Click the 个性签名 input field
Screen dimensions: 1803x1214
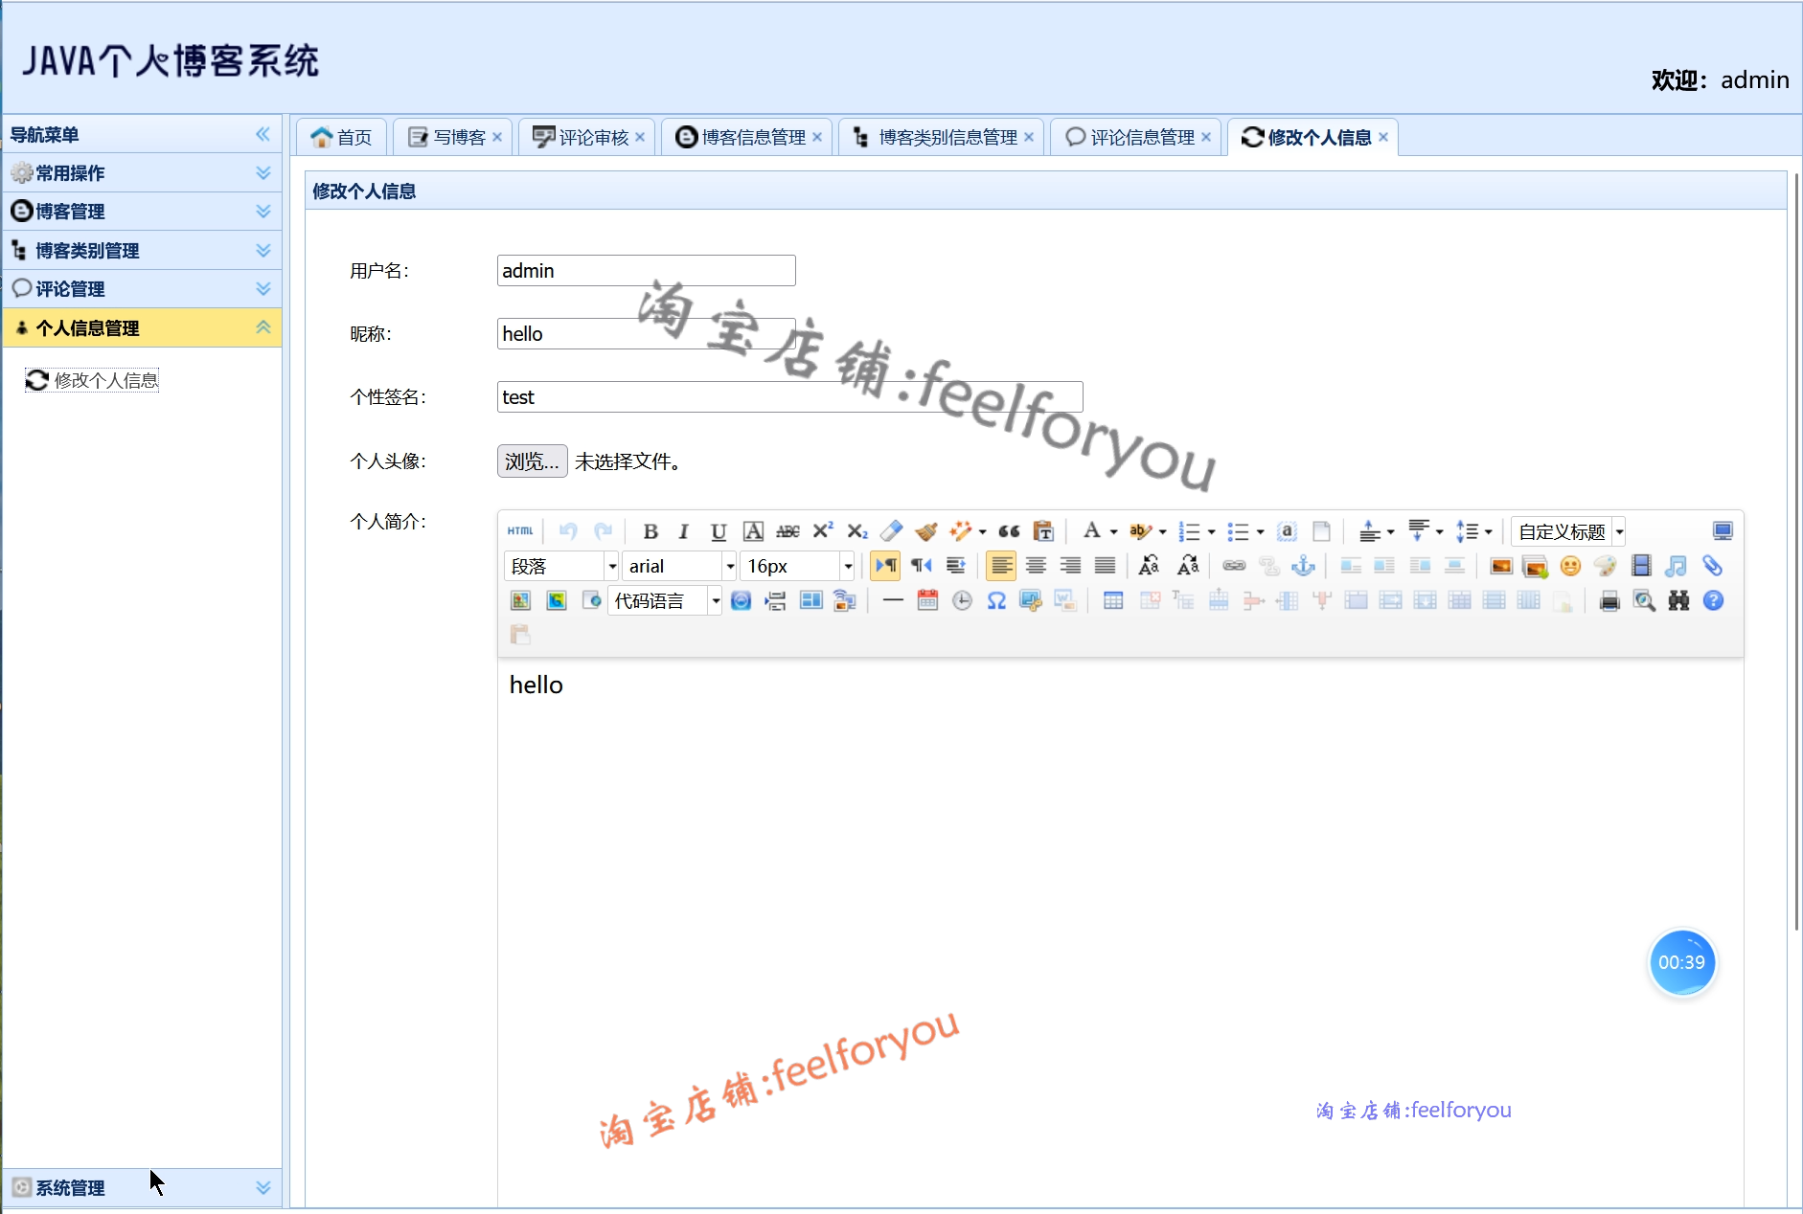pos(790,397)
